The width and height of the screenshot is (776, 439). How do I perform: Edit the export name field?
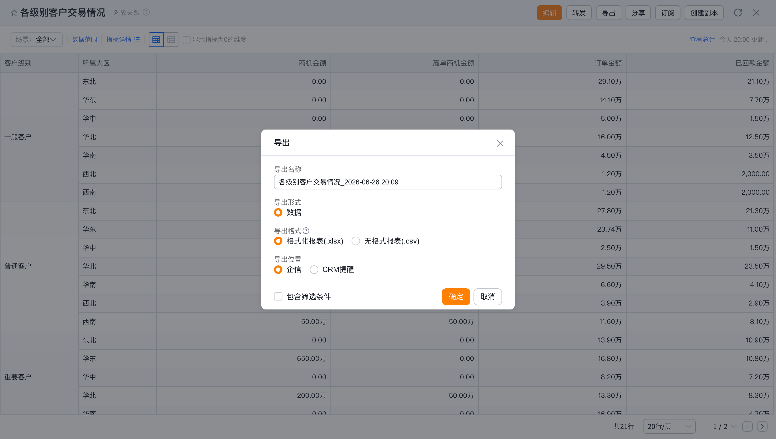(x=387, y=182)
